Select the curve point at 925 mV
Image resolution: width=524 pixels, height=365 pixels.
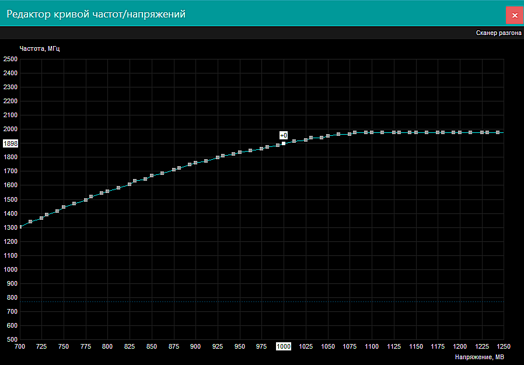pos(218,157)
